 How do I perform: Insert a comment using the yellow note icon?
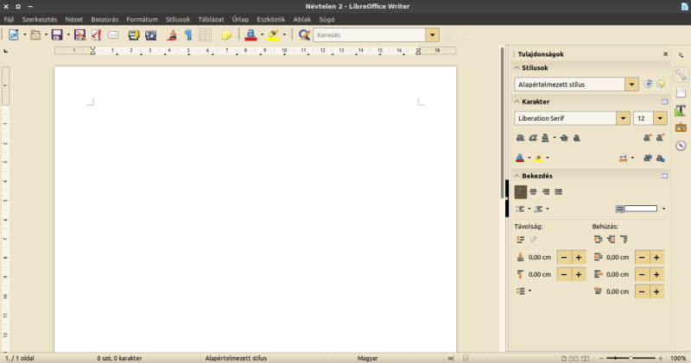pyautogui.click(x=226, y=35)
